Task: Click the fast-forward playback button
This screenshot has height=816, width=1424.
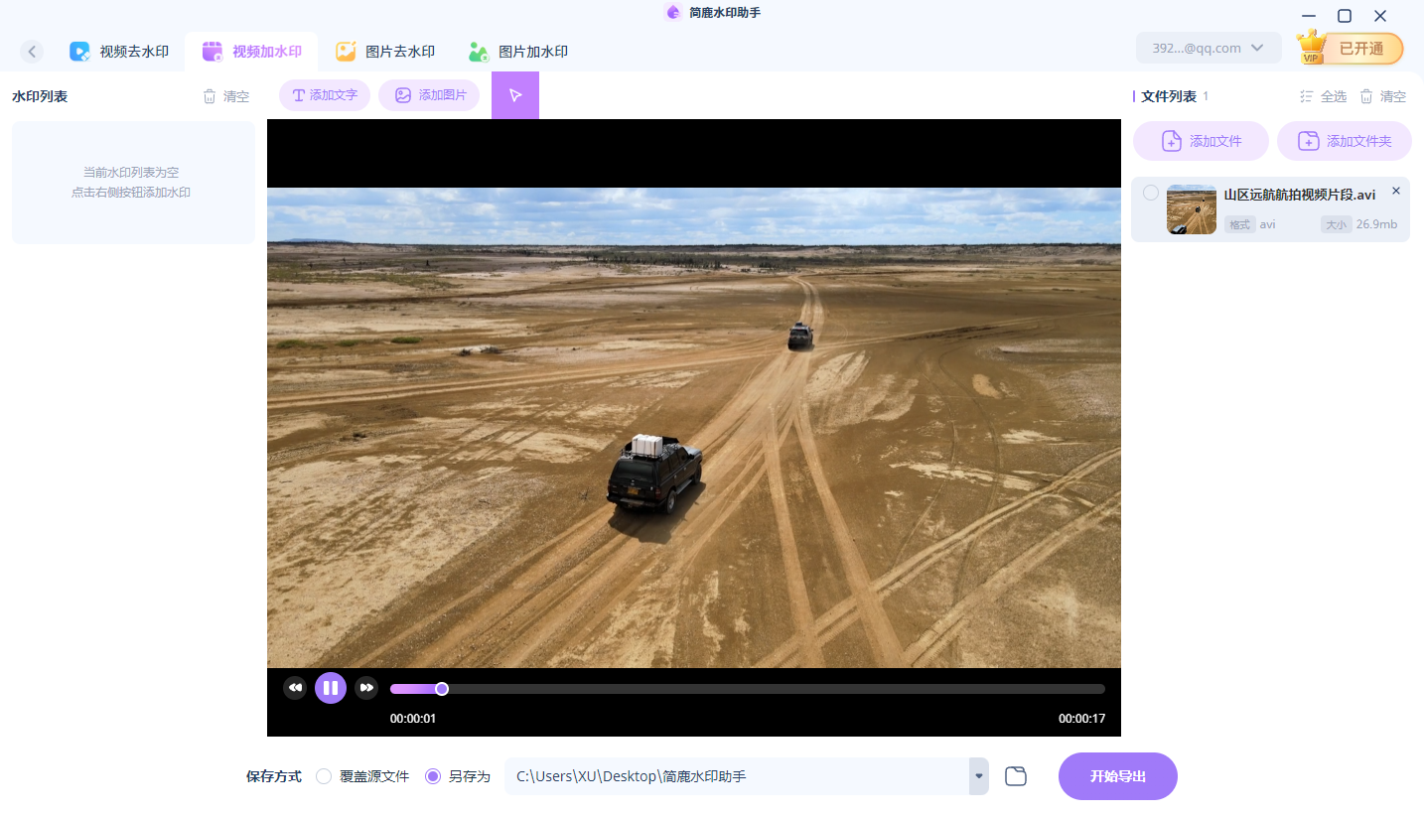Action: pos(366,688)
